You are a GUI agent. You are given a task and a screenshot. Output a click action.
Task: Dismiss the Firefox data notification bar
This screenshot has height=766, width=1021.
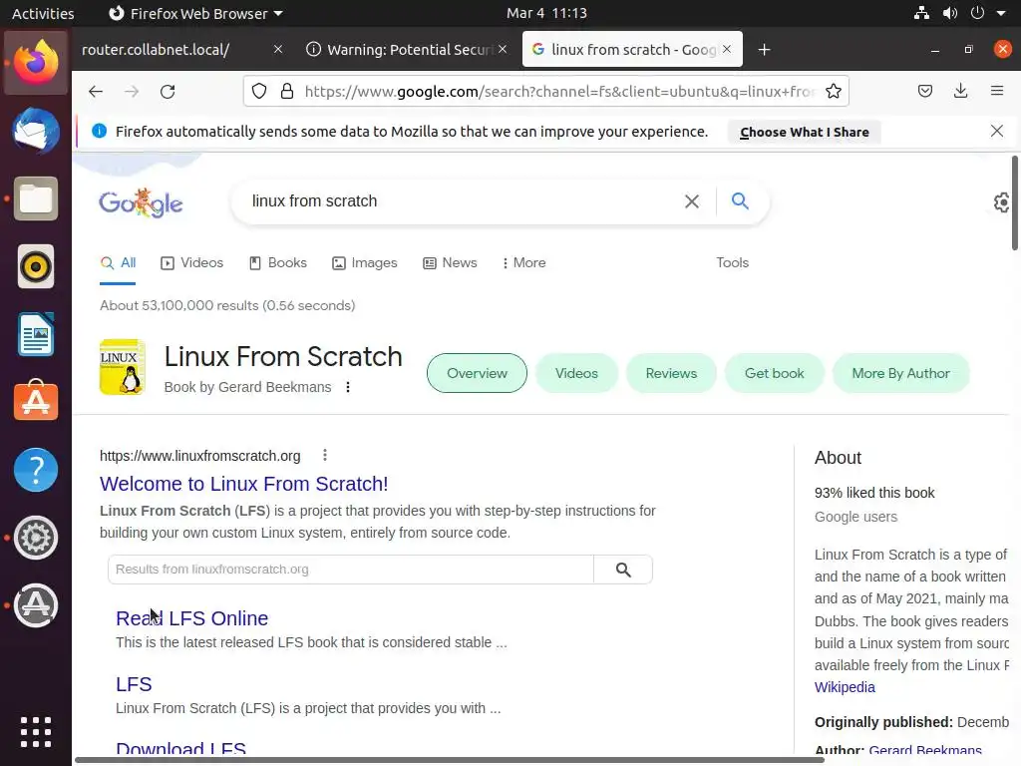(x=996, y=131)
